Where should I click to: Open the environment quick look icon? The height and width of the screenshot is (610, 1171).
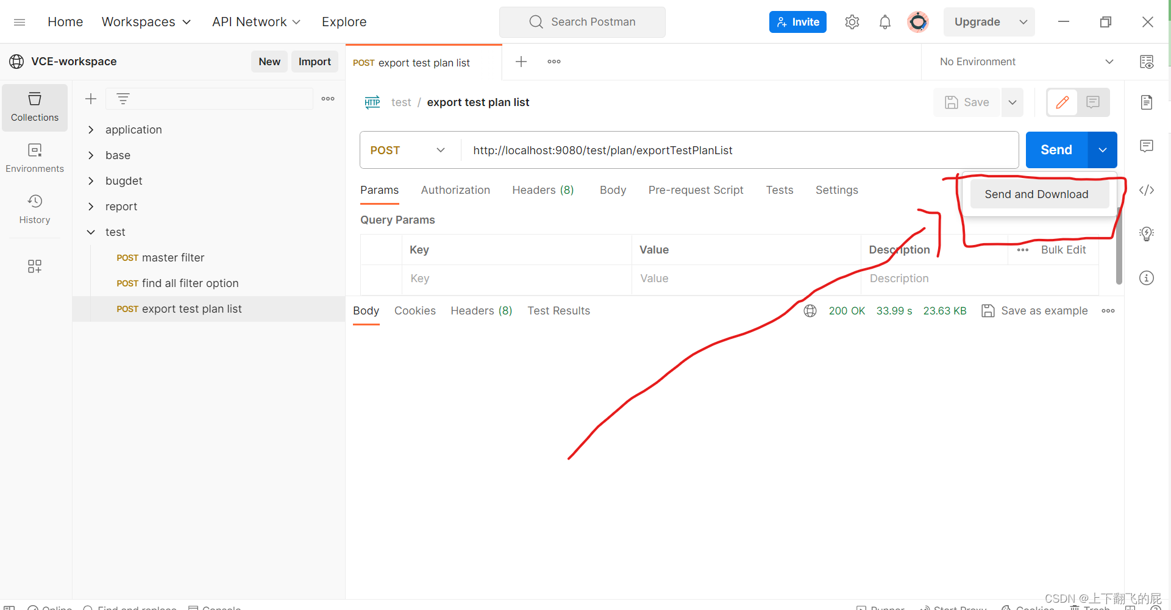(1147, 62)
